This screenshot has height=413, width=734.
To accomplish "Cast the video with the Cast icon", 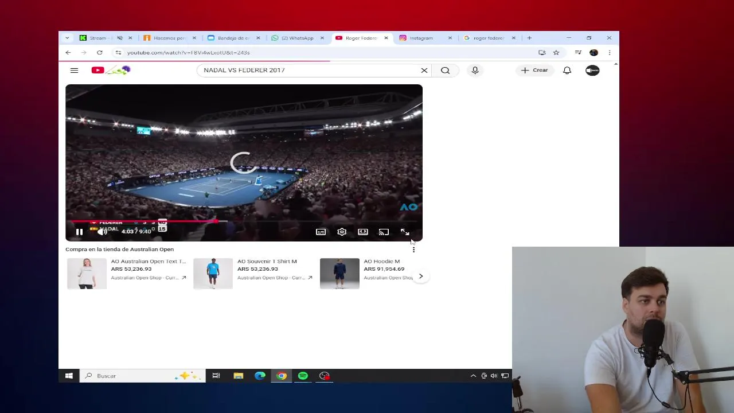I will click(x=384, y=232).
